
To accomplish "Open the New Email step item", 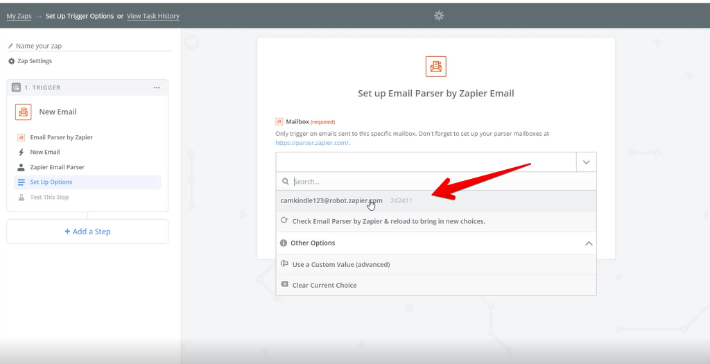I will click(x=45, y=152).
